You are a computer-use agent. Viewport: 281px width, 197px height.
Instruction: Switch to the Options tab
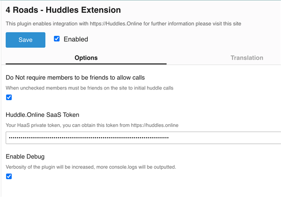86,57
